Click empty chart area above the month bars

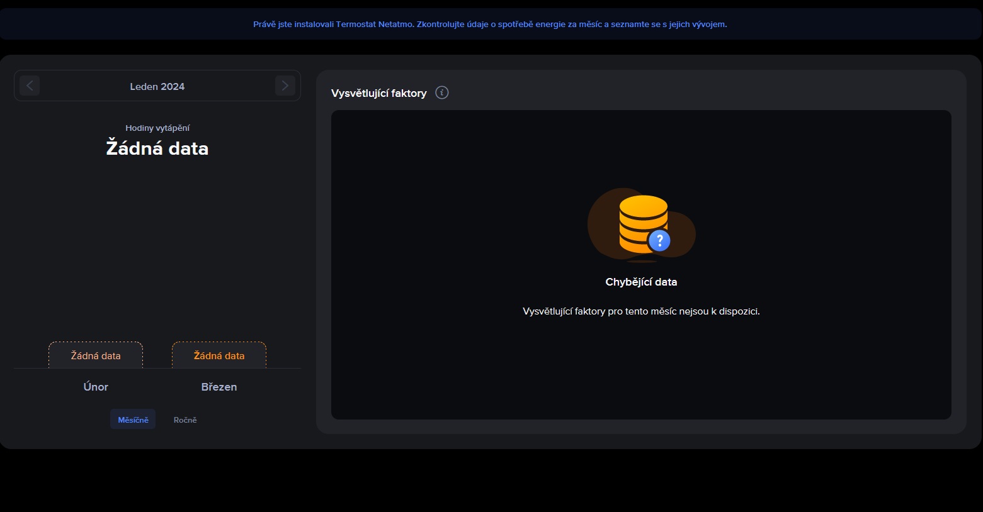point(157,252)
